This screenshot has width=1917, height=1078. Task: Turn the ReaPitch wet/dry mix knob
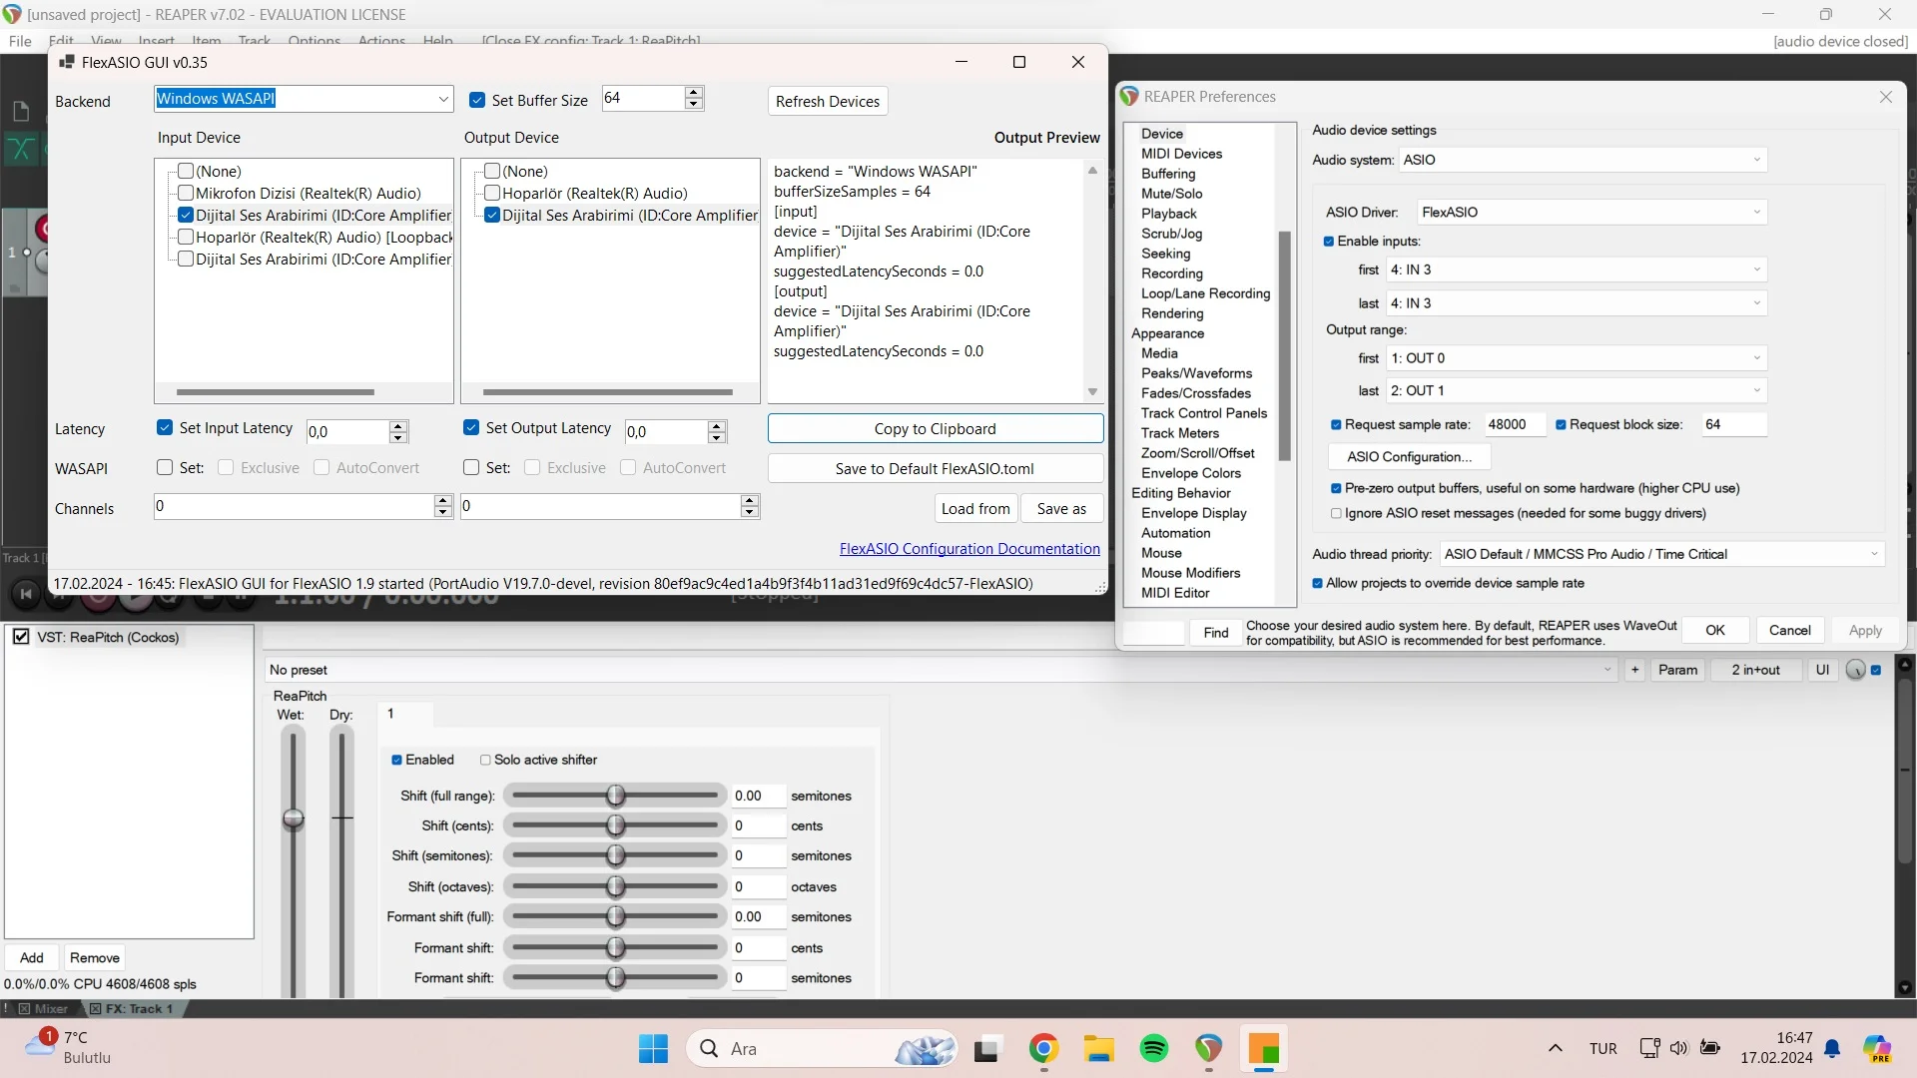1855,671
